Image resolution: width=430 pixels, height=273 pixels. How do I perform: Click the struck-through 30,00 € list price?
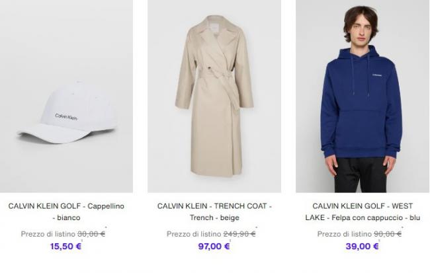click(x=91, y=234)
